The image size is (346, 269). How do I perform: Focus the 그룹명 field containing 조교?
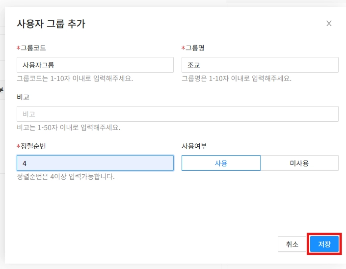pyautogui.click(x=260, y=65)
